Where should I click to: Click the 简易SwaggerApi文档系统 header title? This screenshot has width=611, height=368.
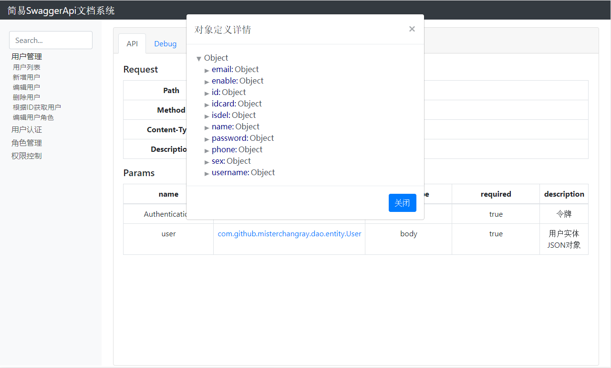tap(61, 11)
